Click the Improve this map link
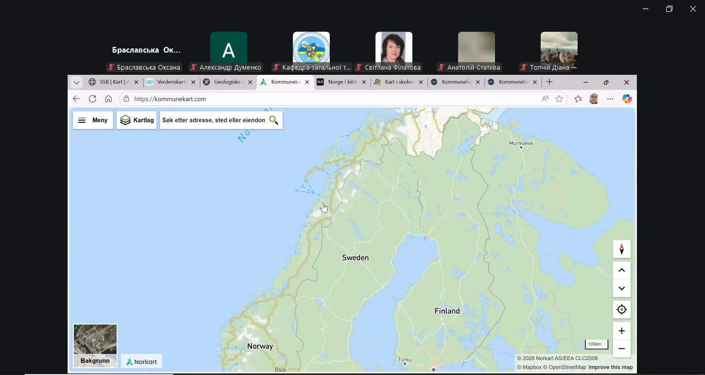Screen dimensions: 705x375 (610, 367)
